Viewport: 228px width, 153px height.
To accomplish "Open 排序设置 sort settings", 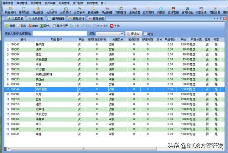I will coord(60,26).
